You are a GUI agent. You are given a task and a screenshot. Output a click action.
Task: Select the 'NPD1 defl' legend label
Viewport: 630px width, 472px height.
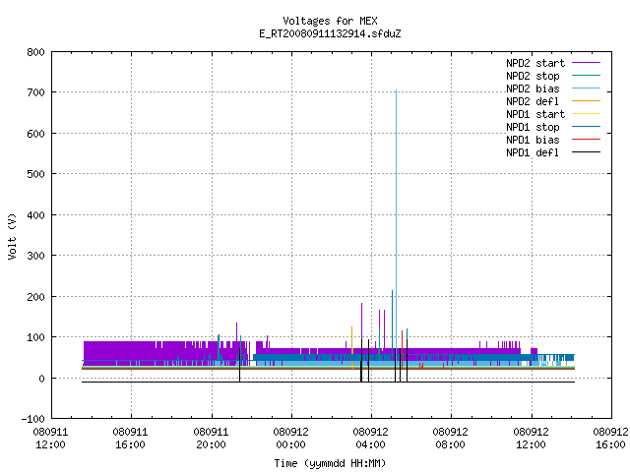click(x=533, y=153)
